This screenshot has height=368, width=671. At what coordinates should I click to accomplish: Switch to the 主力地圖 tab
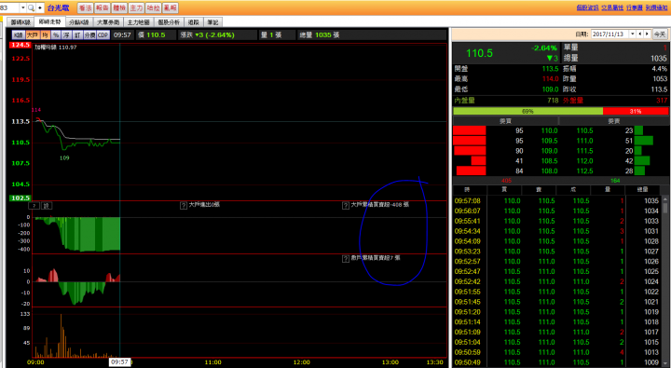tap(138, 22)
